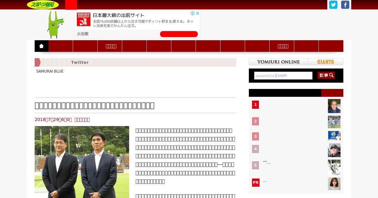Screen dimensions: 378x198
Task: Click soccer thumbnail of ranking item 2
Action: [334, 122]
